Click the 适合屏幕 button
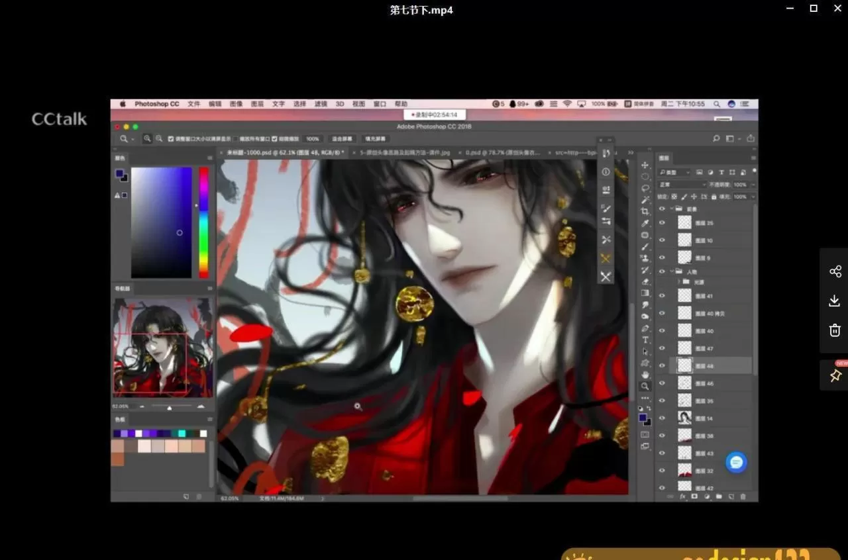 tap(342, 139)
